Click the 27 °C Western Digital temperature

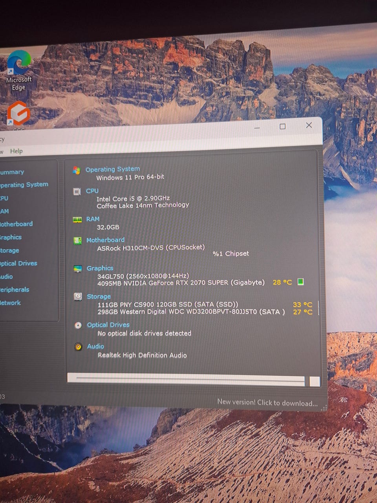[x=302, y=312]
